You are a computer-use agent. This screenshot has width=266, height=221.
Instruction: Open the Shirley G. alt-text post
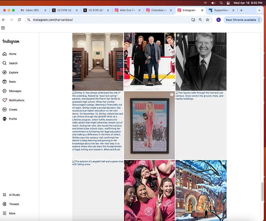click(98, 125)
